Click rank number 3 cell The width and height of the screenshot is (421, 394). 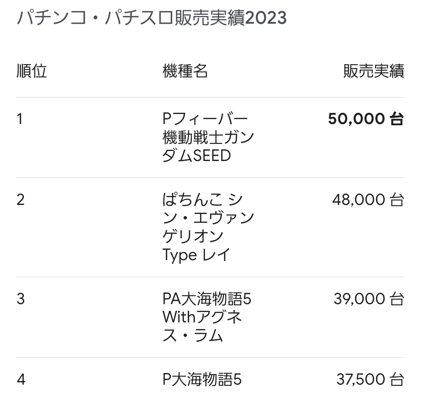pyautogui.click(x=20, y=299)
